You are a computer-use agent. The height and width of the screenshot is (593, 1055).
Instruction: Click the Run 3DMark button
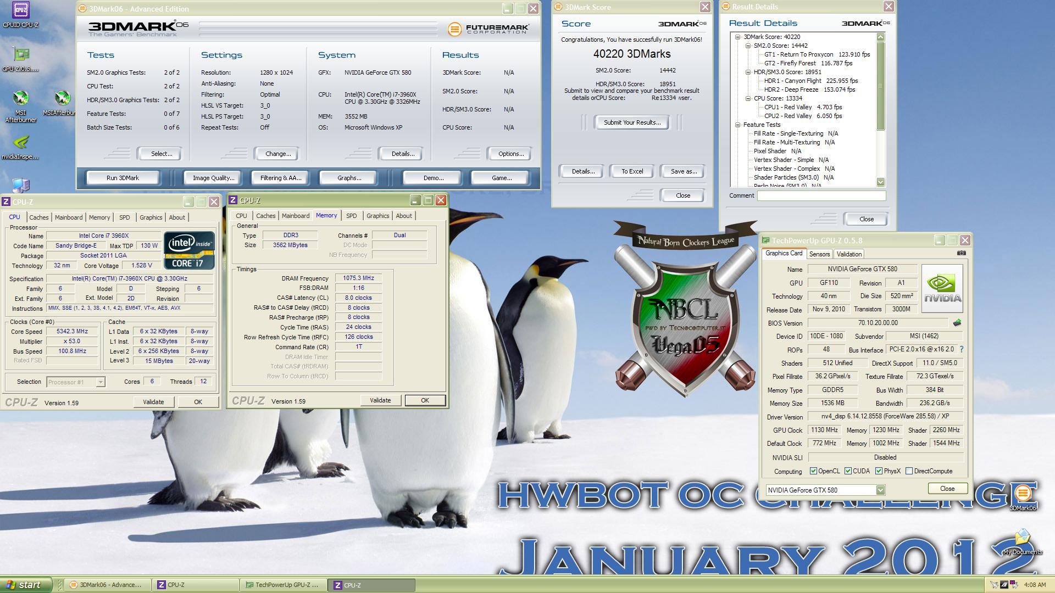tap(123, 178)
